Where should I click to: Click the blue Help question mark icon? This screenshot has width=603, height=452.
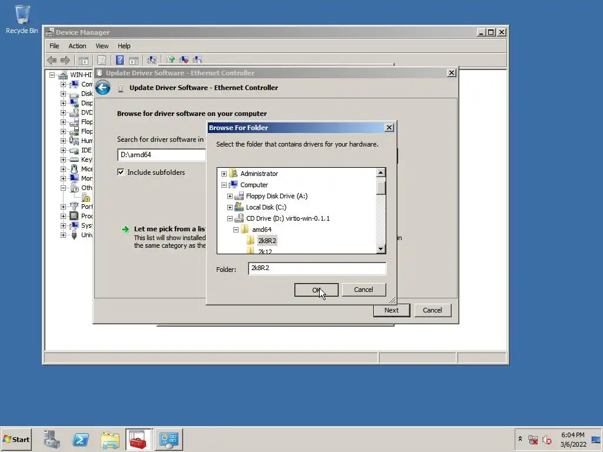point(120,60)
